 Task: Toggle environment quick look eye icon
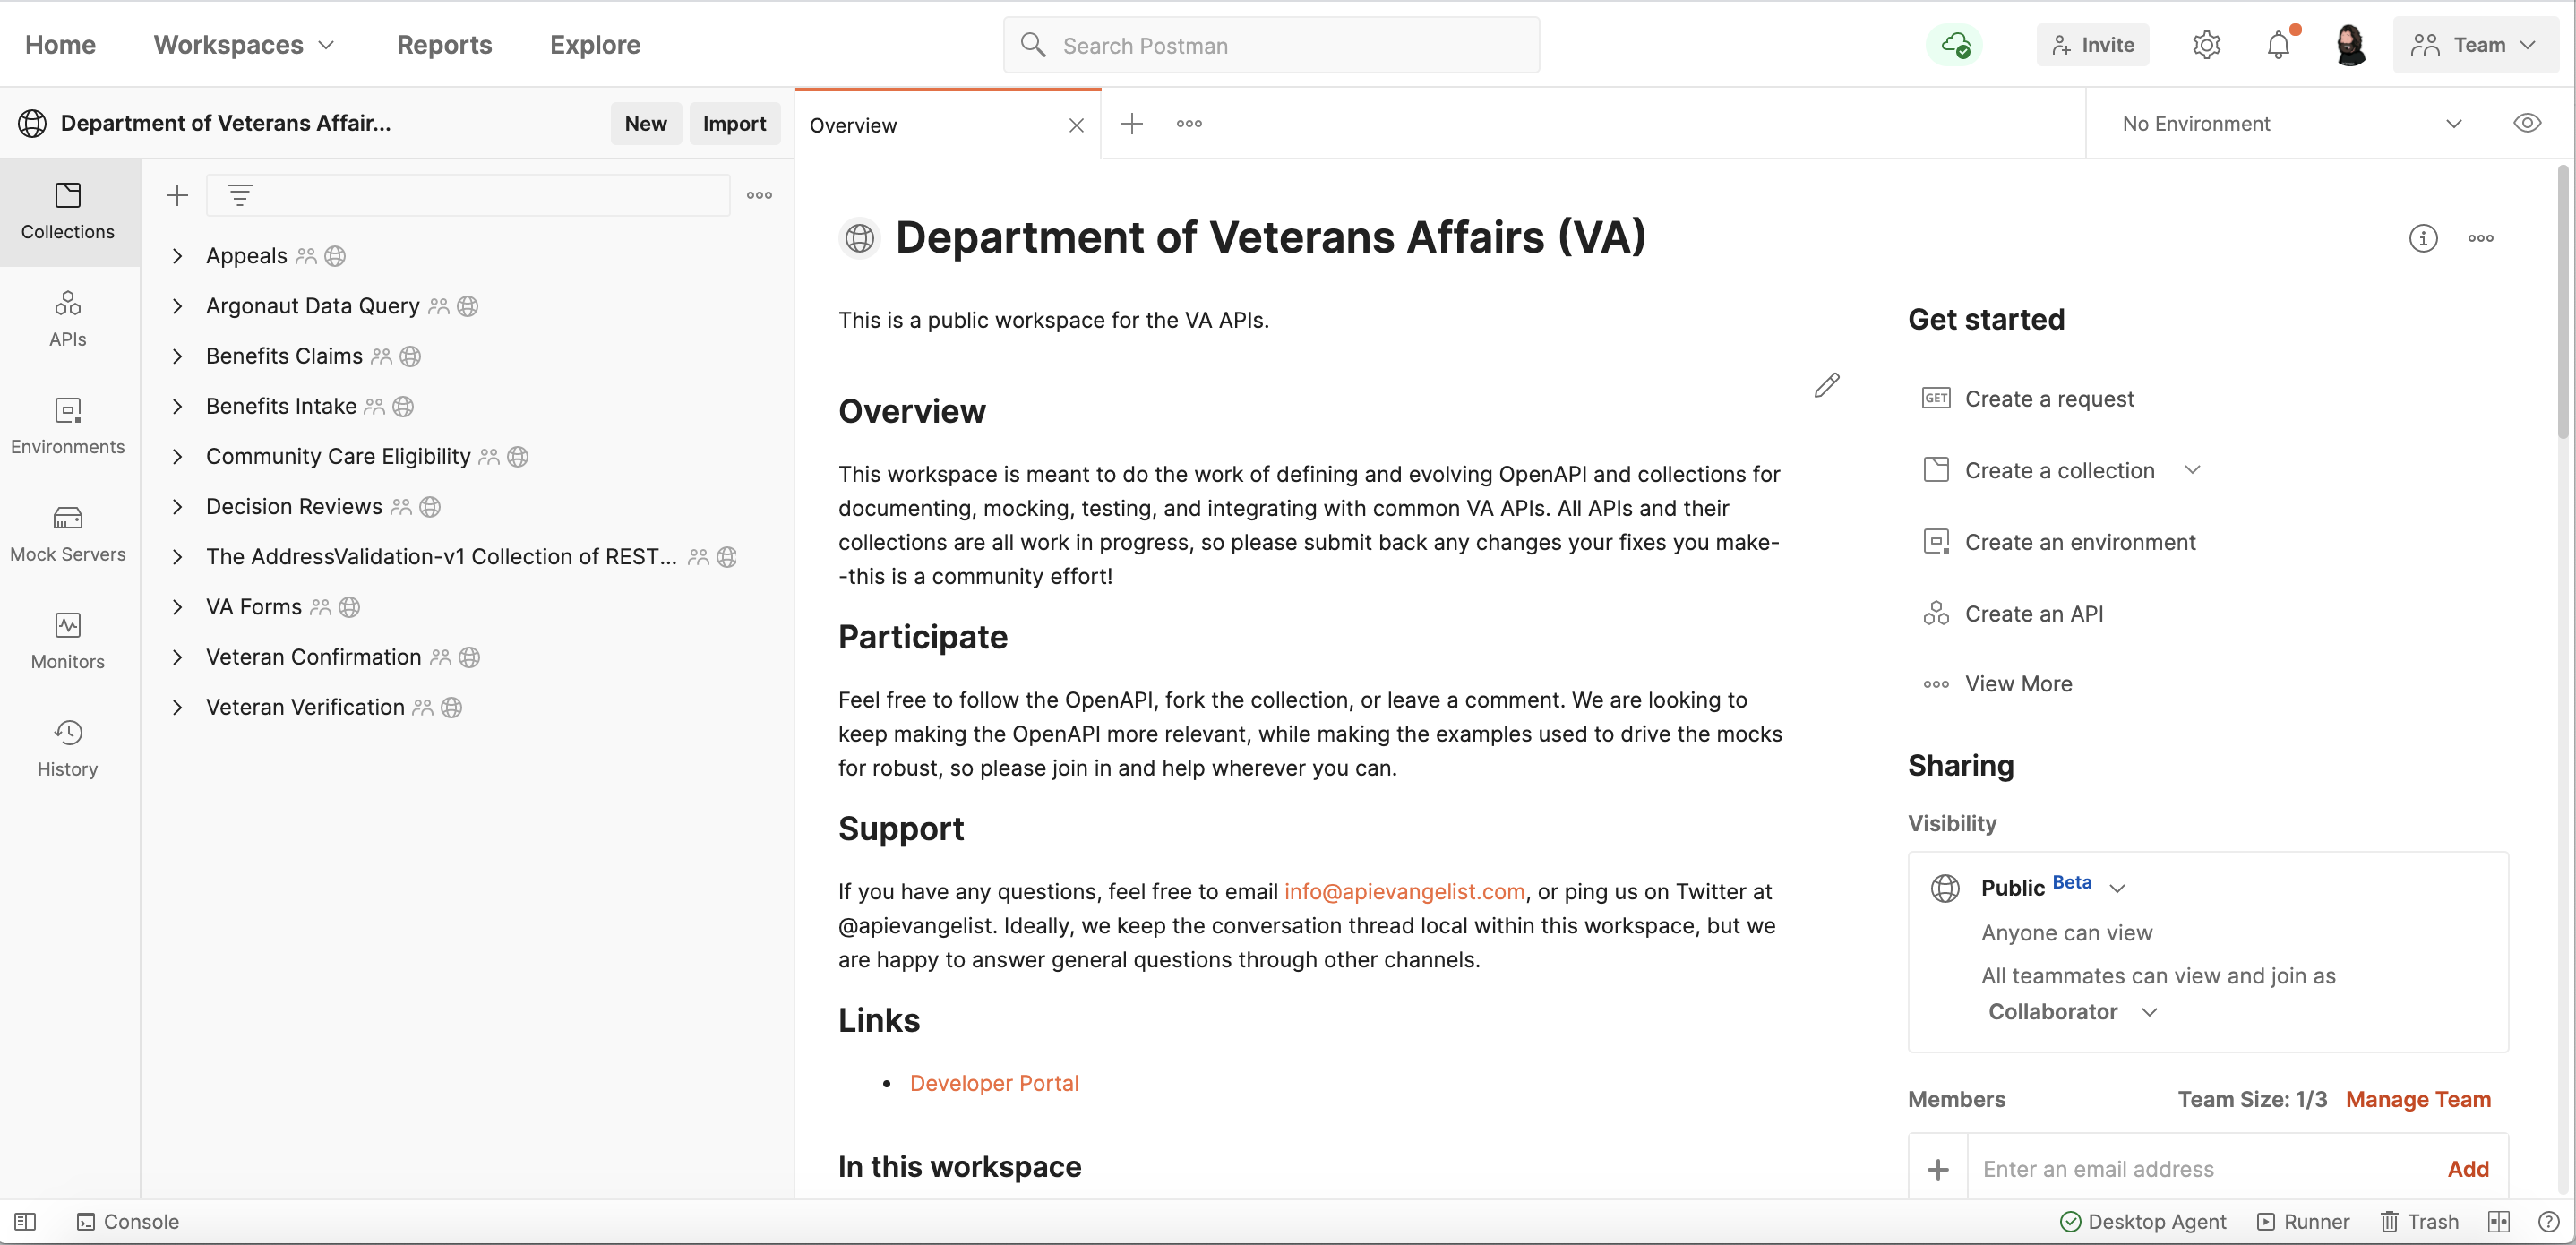(2527, 123)
